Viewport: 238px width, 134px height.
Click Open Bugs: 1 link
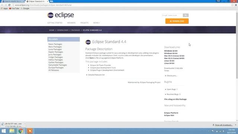pos(172,89)
